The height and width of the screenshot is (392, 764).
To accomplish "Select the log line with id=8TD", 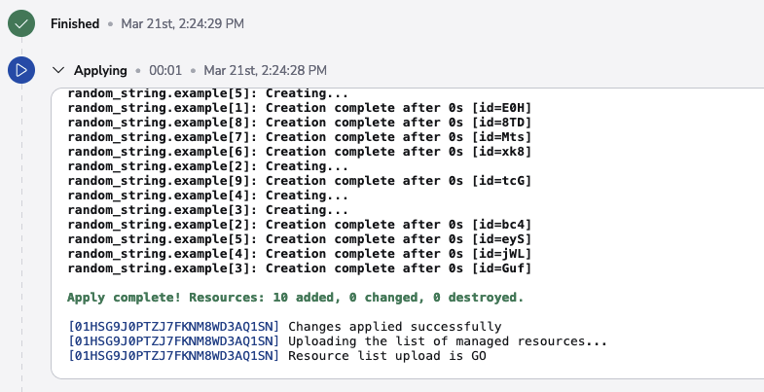I will (299, 122).
